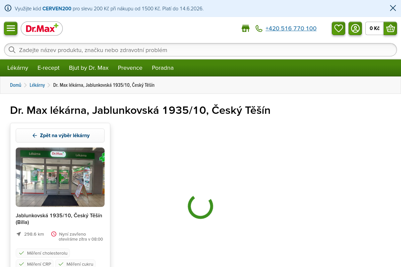Image resolution: width=401 pixels, height=267 pixels.
Task: Call phone number +420 516 770 100
Action: 291,28
